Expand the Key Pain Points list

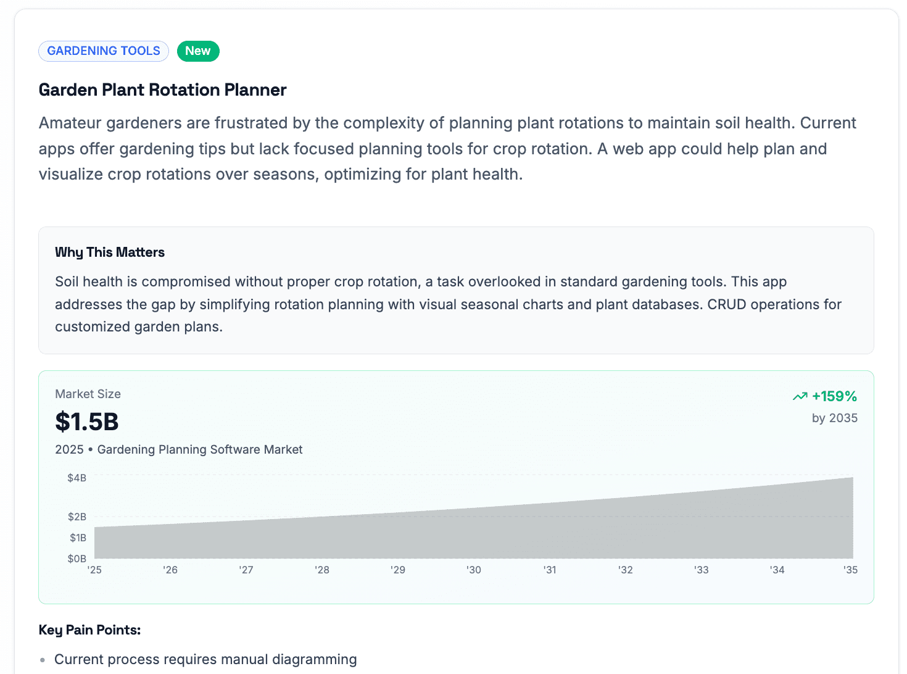tap(89, 630)
